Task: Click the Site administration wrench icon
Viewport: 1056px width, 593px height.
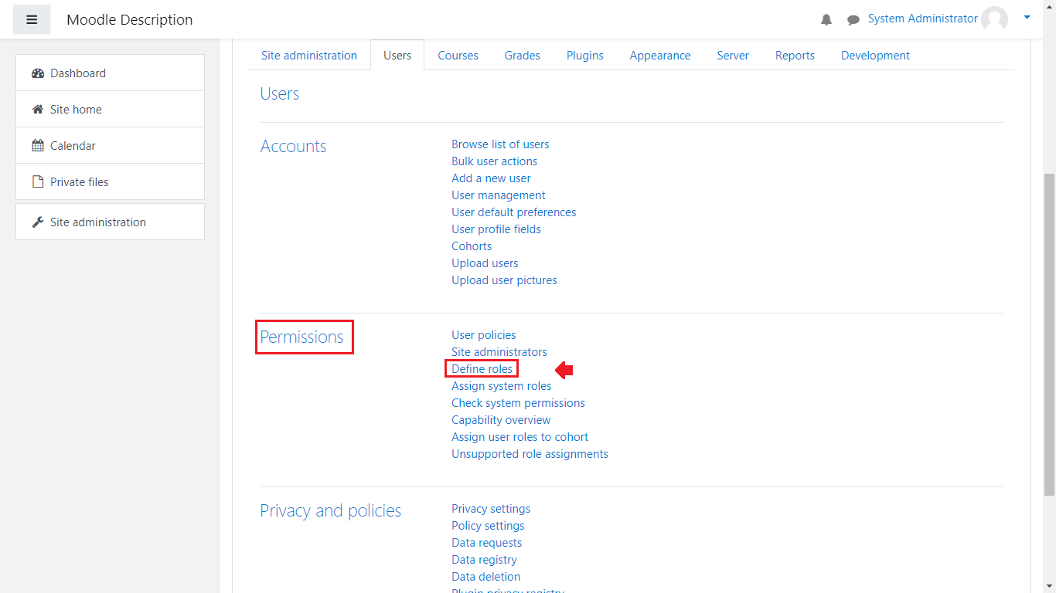Action: [x=38, y=222]
